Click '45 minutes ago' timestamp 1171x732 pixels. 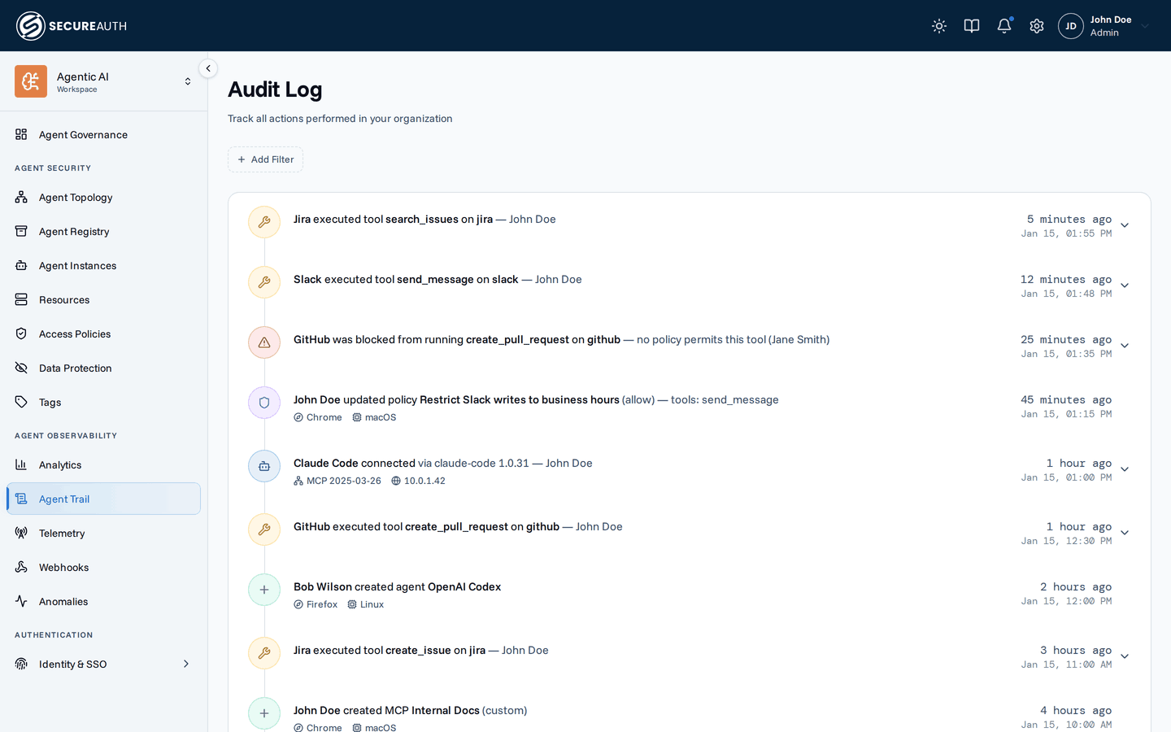[x=1066, y=399]
